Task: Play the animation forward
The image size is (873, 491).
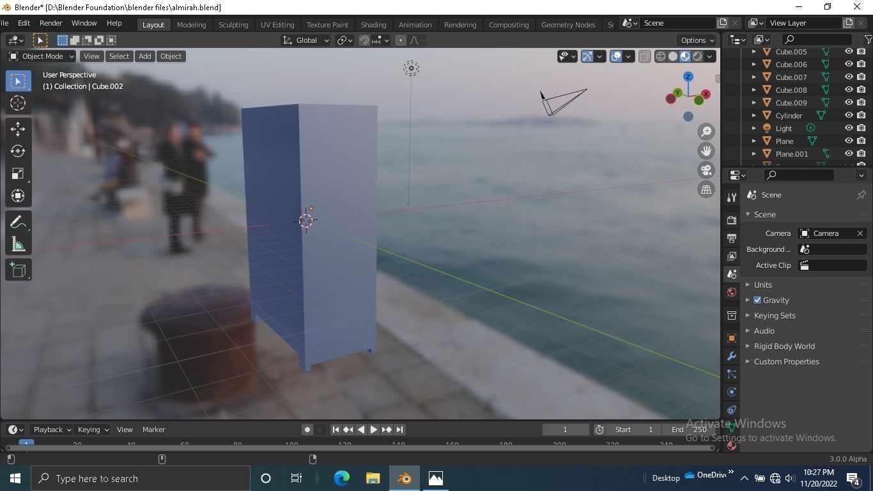Action: tap(374, 430)
